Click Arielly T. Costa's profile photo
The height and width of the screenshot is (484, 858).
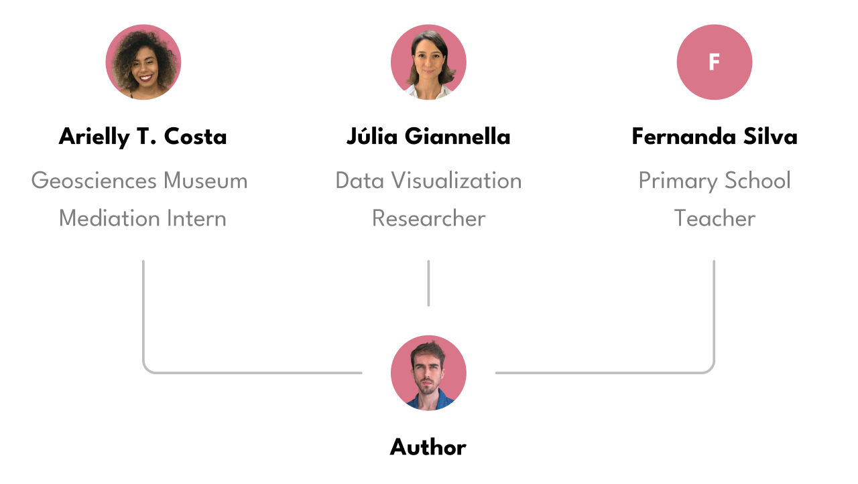point(143,62)
